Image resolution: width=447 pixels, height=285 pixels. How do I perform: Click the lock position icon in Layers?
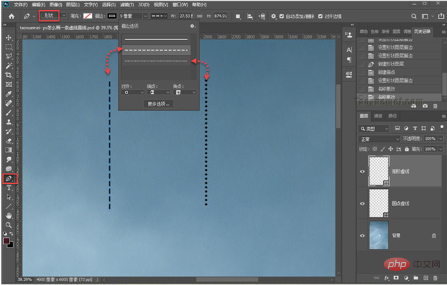coord(390,149)
